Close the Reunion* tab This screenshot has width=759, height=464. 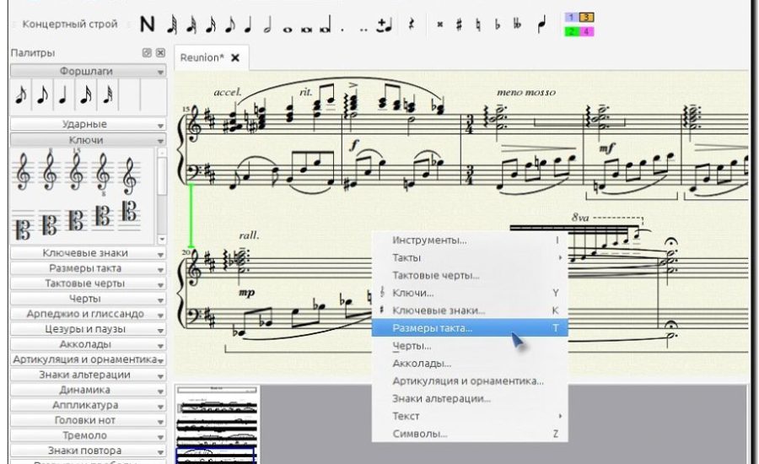[x=235, y=58]
